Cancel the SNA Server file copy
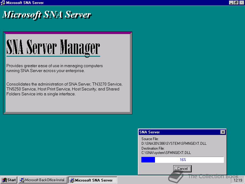 [x=182, y=169]
